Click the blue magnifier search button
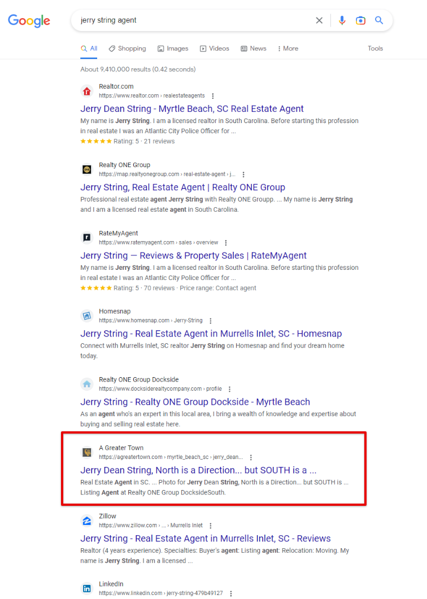 379,20
